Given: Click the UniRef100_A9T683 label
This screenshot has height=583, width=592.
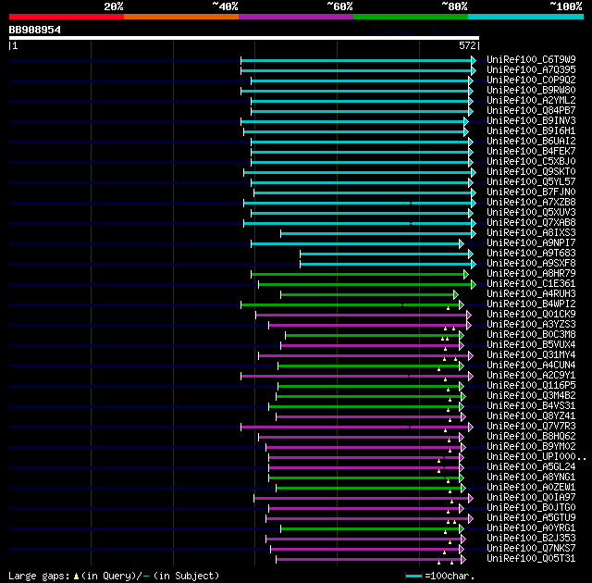Looking at the screenshot, I should point(531,254).
